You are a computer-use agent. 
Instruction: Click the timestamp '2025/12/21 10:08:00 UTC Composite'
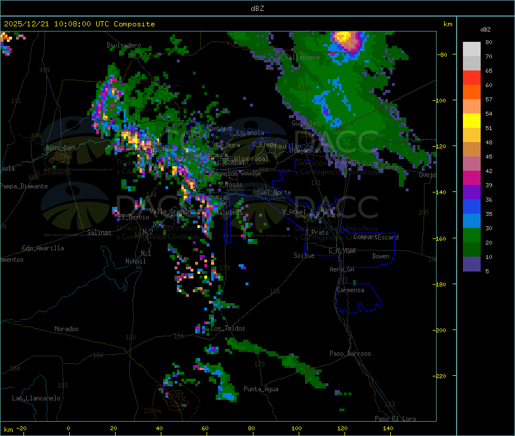(79, 24)
